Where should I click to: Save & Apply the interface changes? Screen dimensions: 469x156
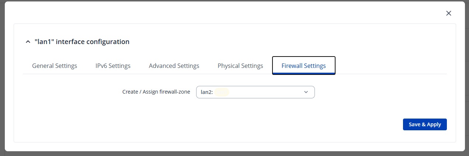click(x=425, y=124)
